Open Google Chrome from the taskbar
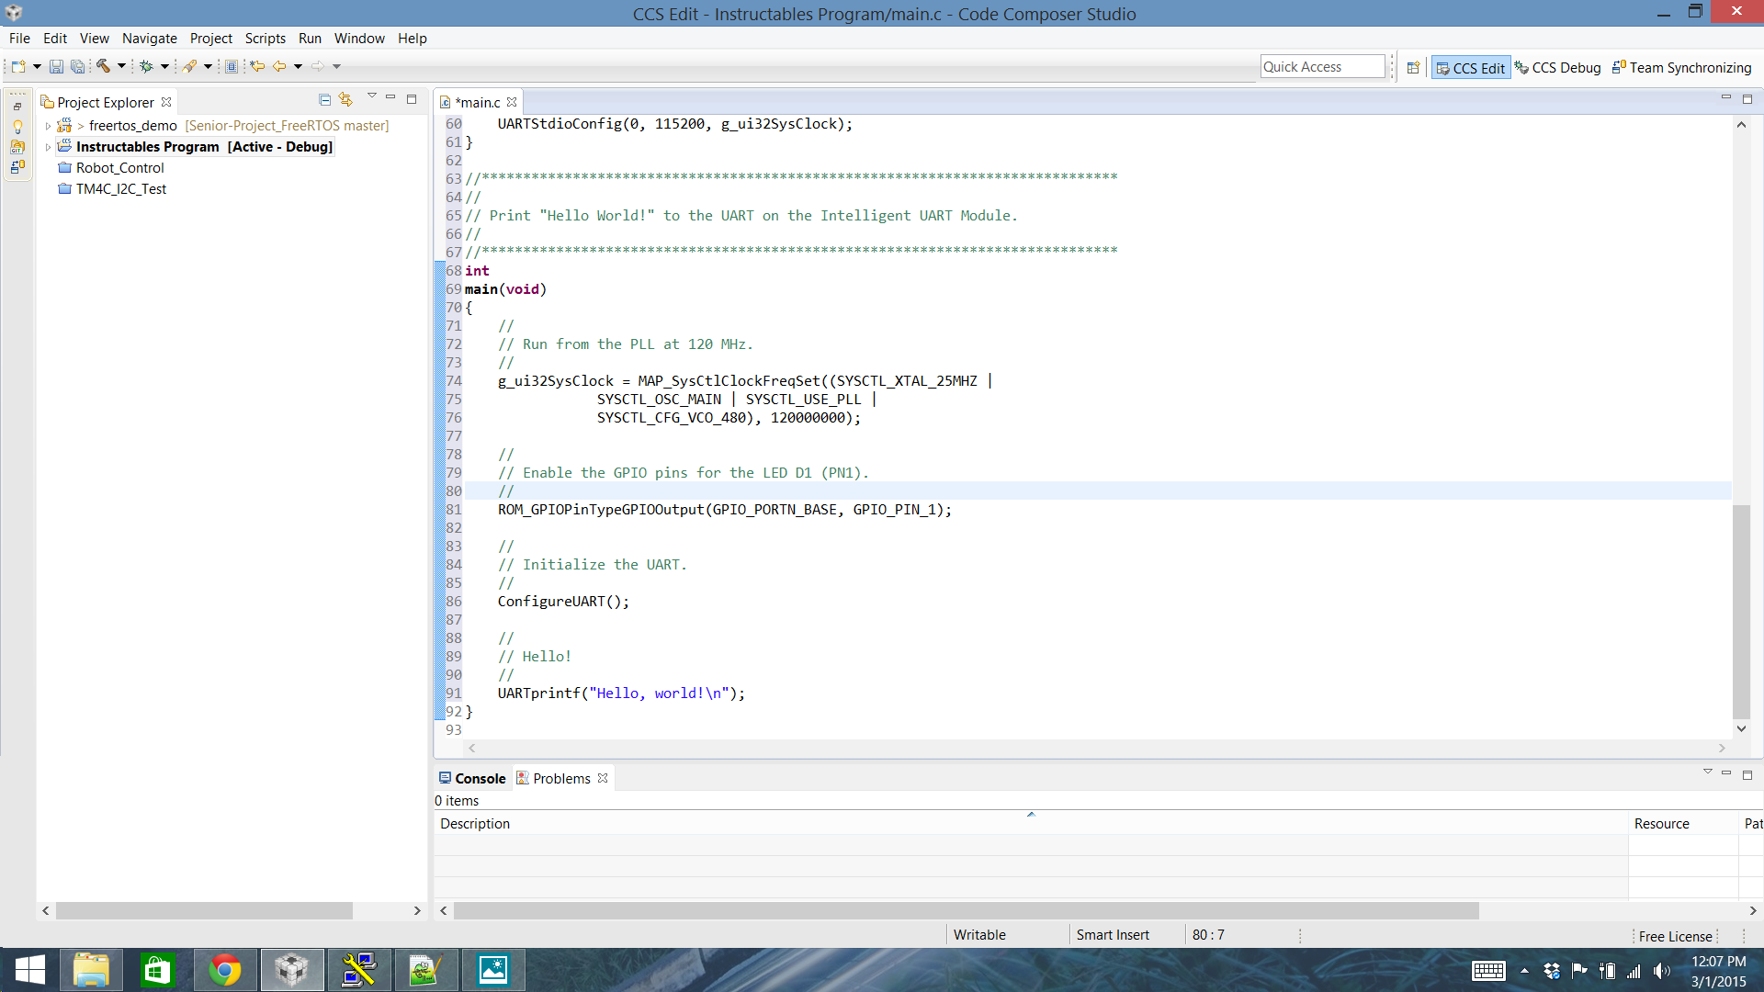Viewport: 1764px width, 992px height. point(225,969)
